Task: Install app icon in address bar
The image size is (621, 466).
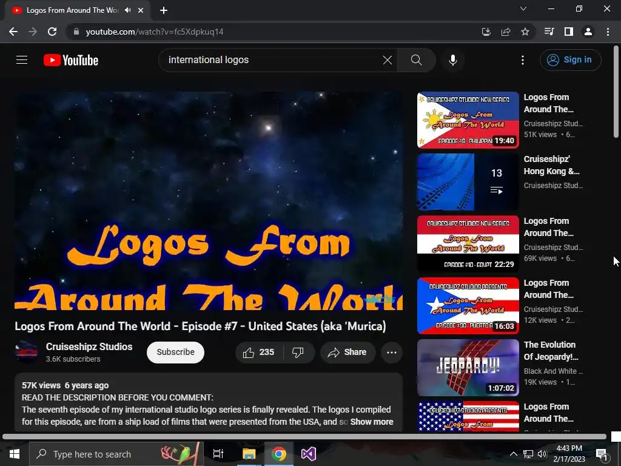Action: (x=486, y=32)
